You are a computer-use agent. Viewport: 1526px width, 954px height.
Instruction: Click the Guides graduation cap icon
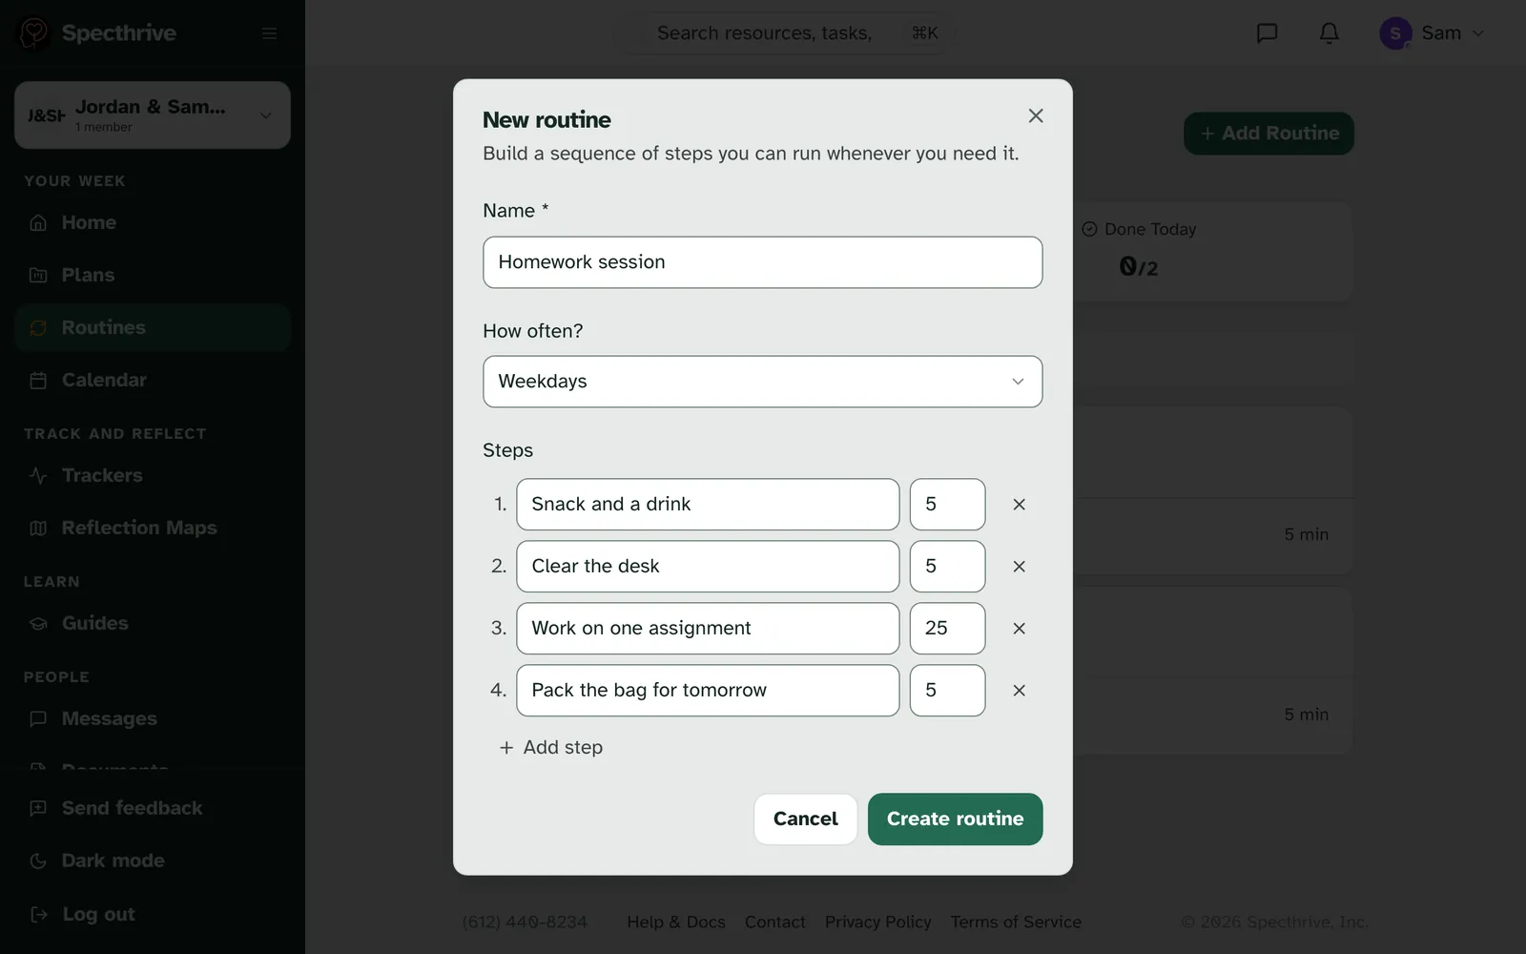coord(38,623)
